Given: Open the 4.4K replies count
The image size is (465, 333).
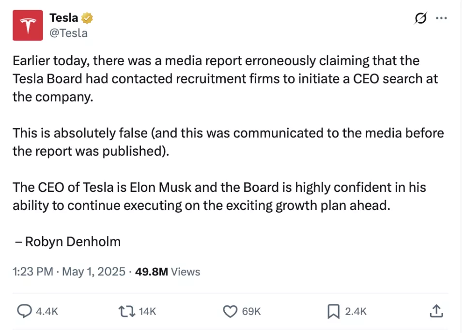Looking at the screenshot, I should click(x=47, y=311).
